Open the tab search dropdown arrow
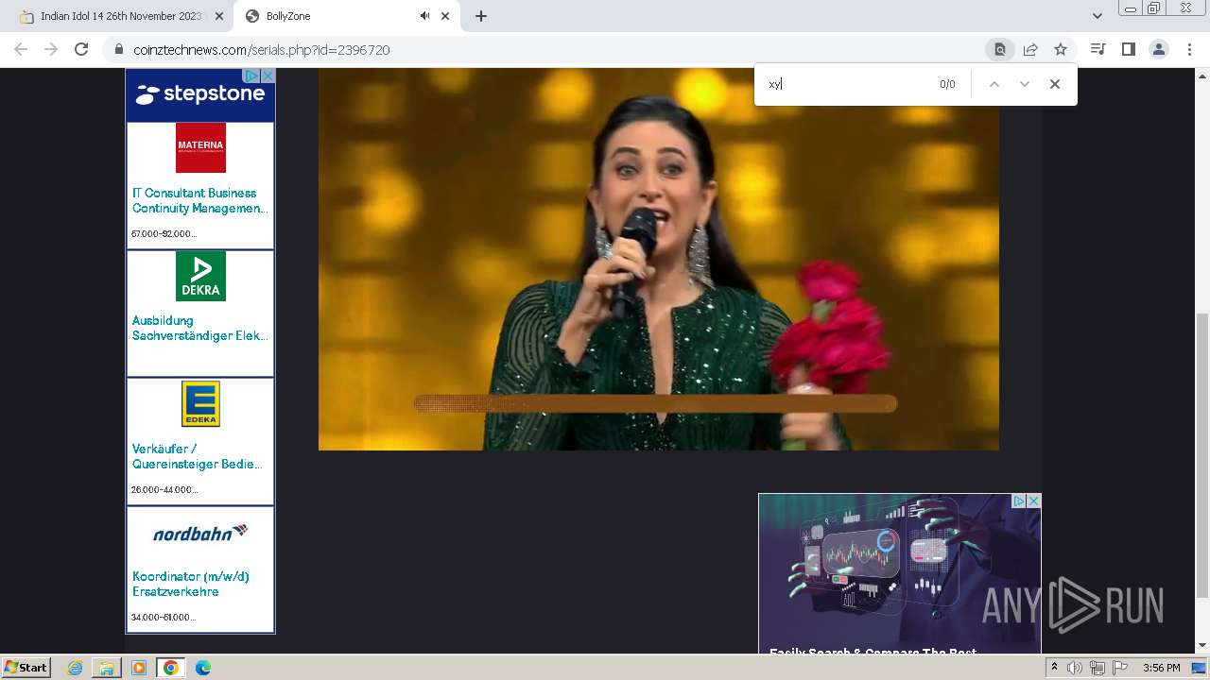 tap(1098, 16)
